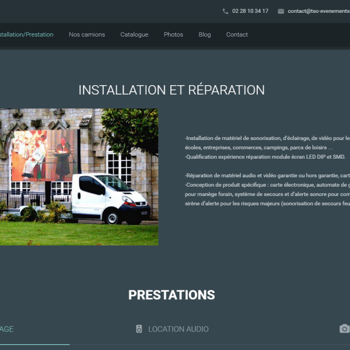350x350 pixels.
Task: Click the camera icon in Prestations tabs
Action: click(344, 329)
